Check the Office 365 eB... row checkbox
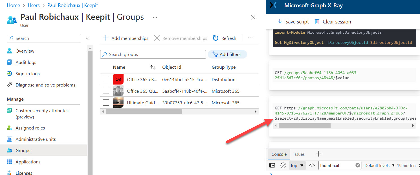This screenshot has width=420, height=175. click(x=106, y=79)
